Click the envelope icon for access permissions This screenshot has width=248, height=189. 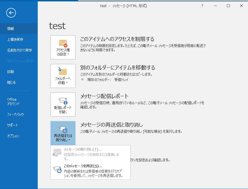(63, 43)
